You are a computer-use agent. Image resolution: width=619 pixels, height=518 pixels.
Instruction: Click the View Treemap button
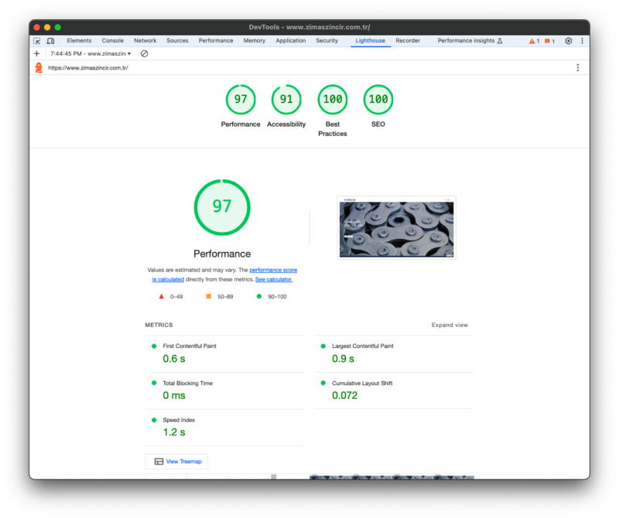(x=177, y=462)
